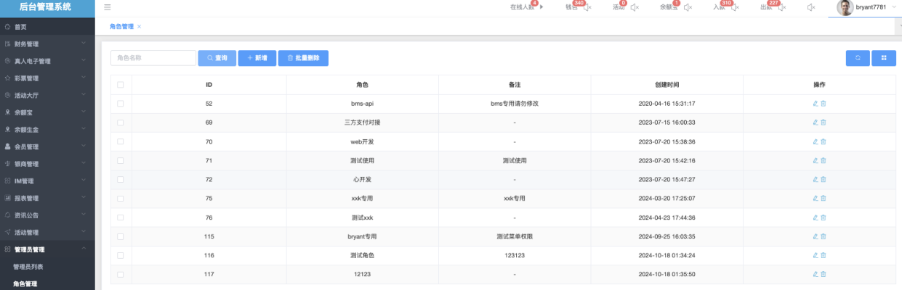Go to 首页 in the sidebar
Viewport: 902px width, 290px height.
[20, 27]
